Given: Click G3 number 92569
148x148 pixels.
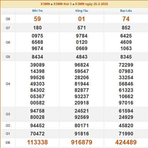Looking at the screenshot, I should point(82,117).
